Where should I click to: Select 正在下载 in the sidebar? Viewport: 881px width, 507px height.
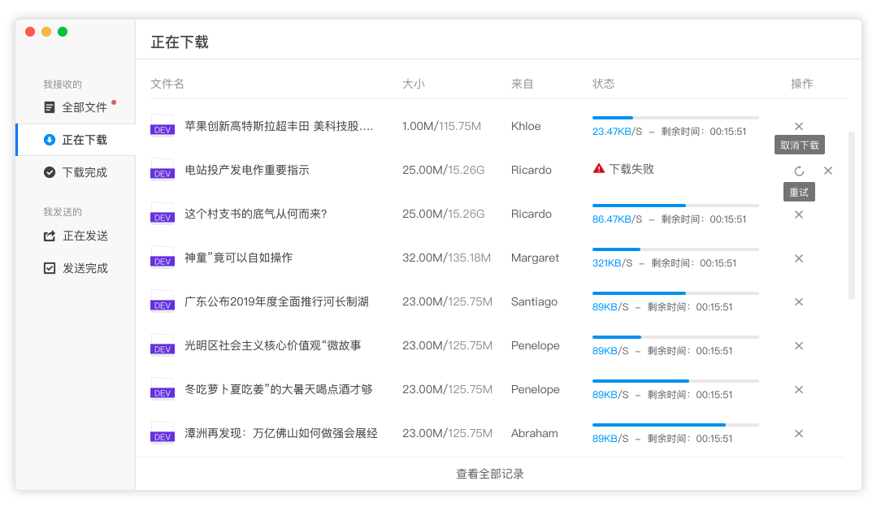click(x=84, y=140)
